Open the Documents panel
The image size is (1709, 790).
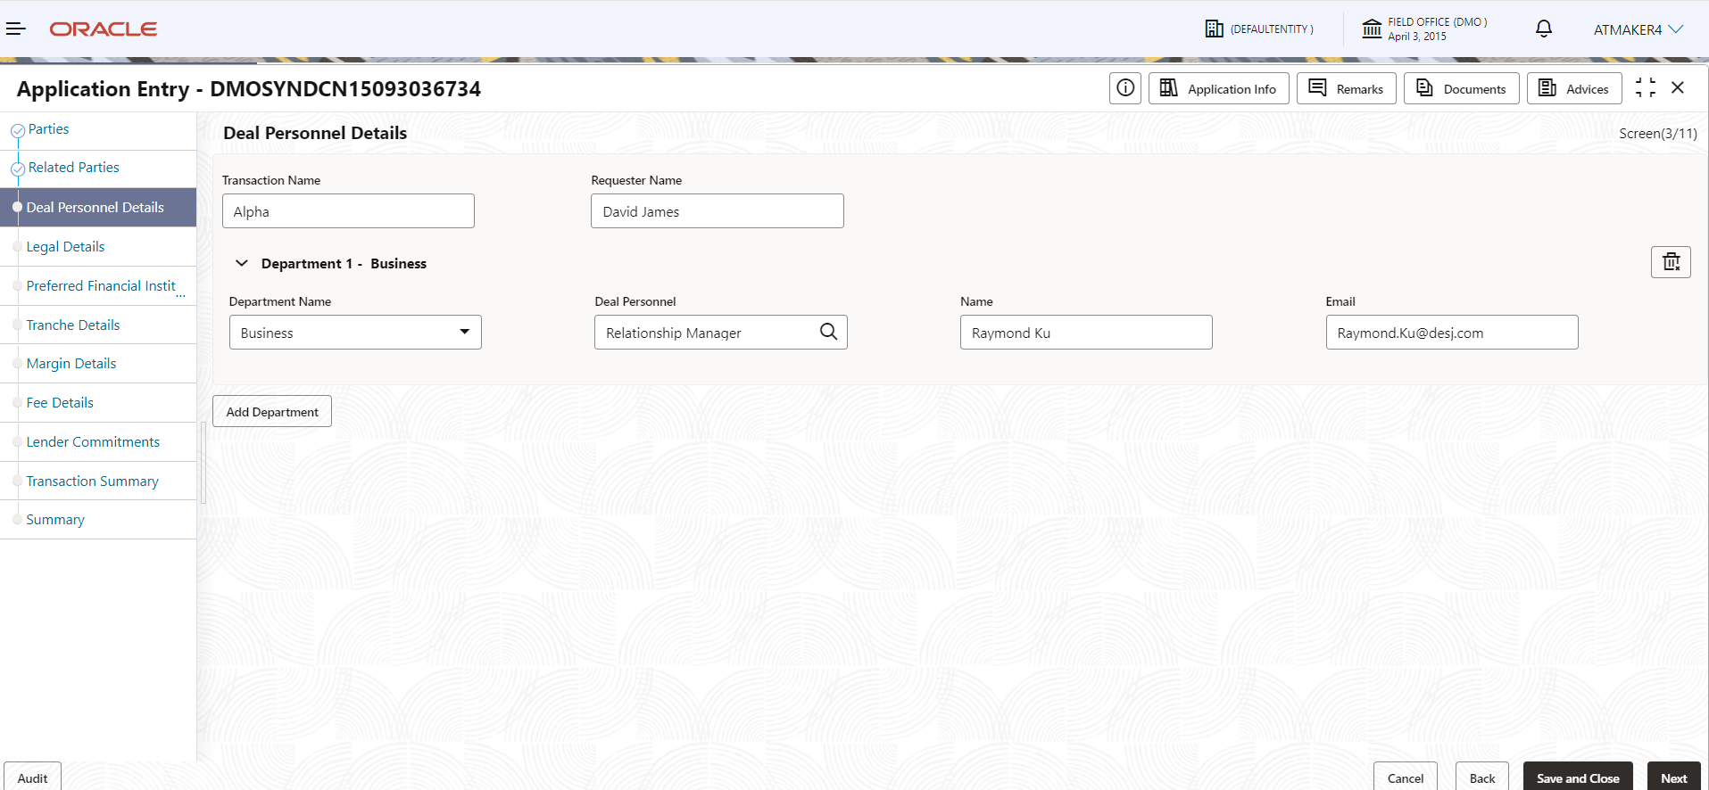[x=1461, y=88]
